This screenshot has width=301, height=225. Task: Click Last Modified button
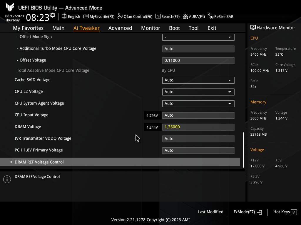210,212
